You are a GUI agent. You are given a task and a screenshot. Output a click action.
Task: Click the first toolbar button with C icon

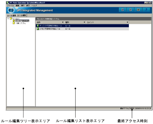tap(123, 10)
